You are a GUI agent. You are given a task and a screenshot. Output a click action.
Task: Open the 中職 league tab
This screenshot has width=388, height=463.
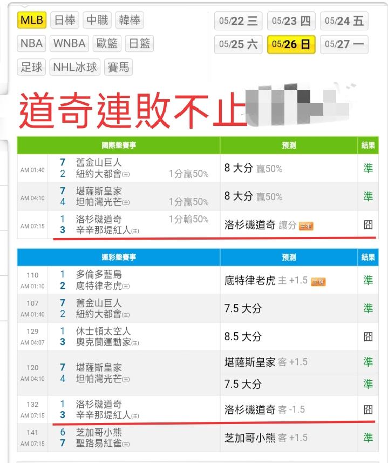point(97,20)
